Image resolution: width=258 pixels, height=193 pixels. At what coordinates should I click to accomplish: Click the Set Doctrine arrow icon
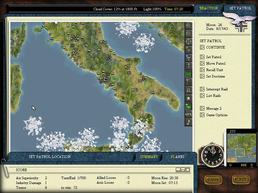[x=202, y=76]
